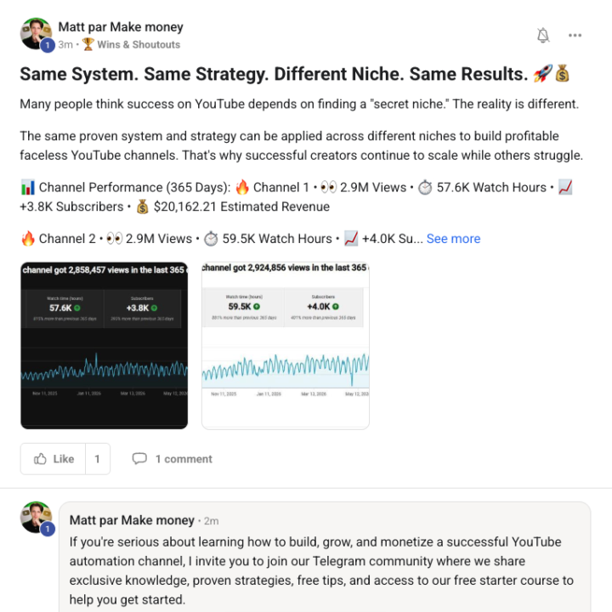612x612 pixels.
Task: Click the 3m post timestamp
Action: pyautogui.click(x=65, y=44)
